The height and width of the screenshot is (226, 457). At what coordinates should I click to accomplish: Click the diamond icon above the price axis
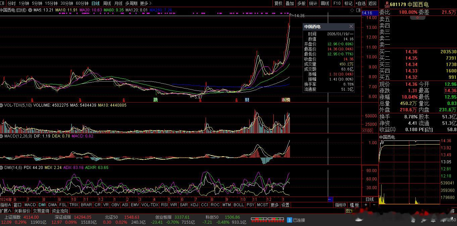pyautogui.click(x=352, y=10)
